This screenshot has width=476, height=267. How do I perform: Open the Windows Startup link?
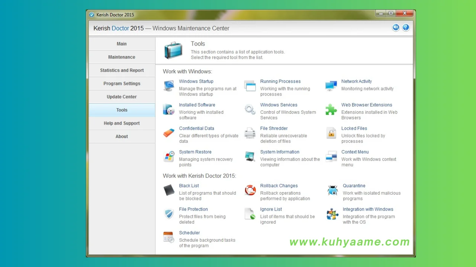point(196,82)
